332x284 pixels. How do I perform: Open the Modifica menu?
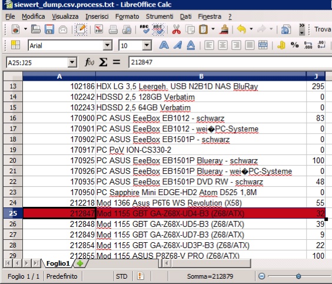(34, 16)
